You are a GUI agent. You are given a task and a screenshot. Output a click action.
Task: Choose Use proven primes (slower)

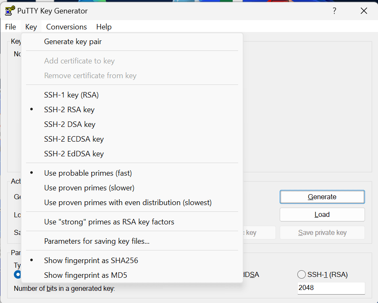[132, 188]
